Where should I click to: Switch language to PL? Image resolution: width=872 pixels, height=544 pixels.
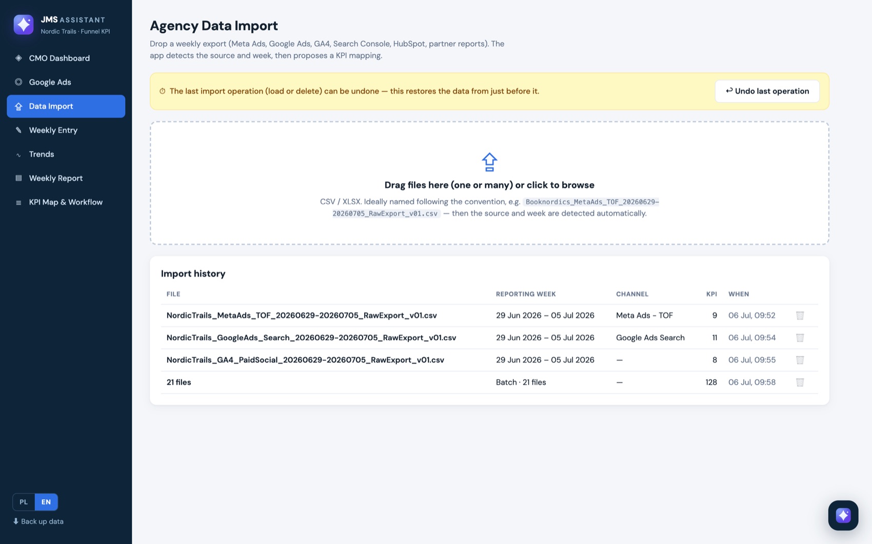tap(24, 502)
